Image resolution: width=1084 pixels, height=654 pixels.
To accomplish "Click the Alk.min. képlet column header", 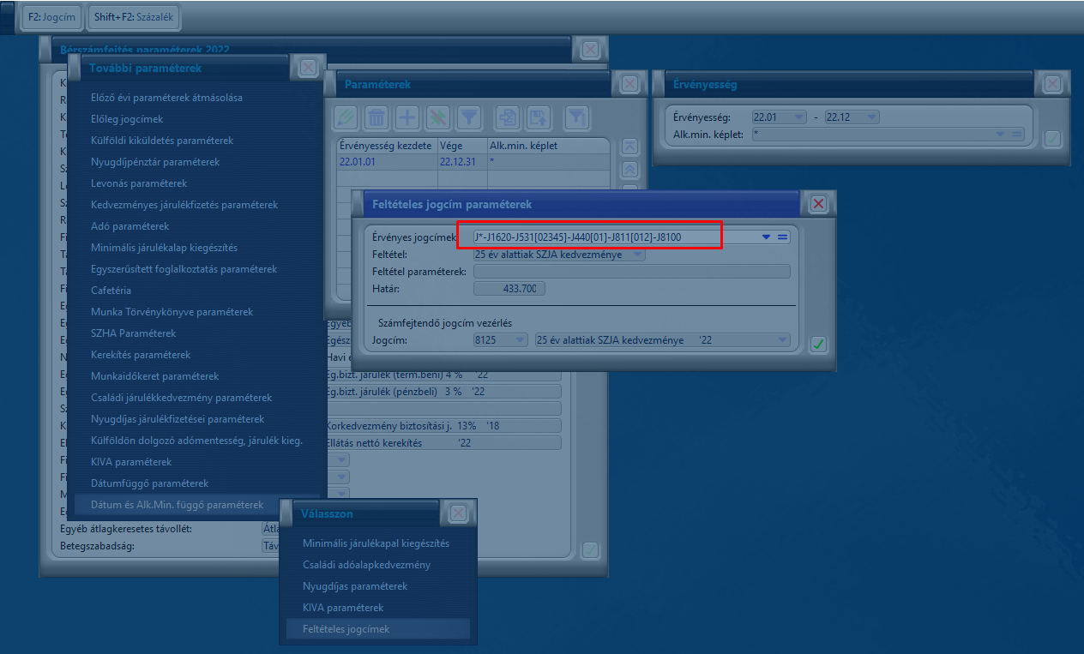I will [549, 146].
